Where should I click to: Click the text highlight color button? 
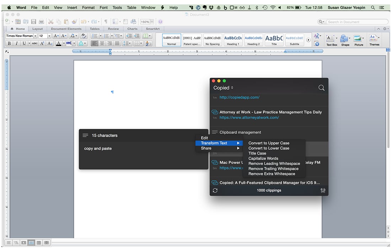(x=69, y=43)
